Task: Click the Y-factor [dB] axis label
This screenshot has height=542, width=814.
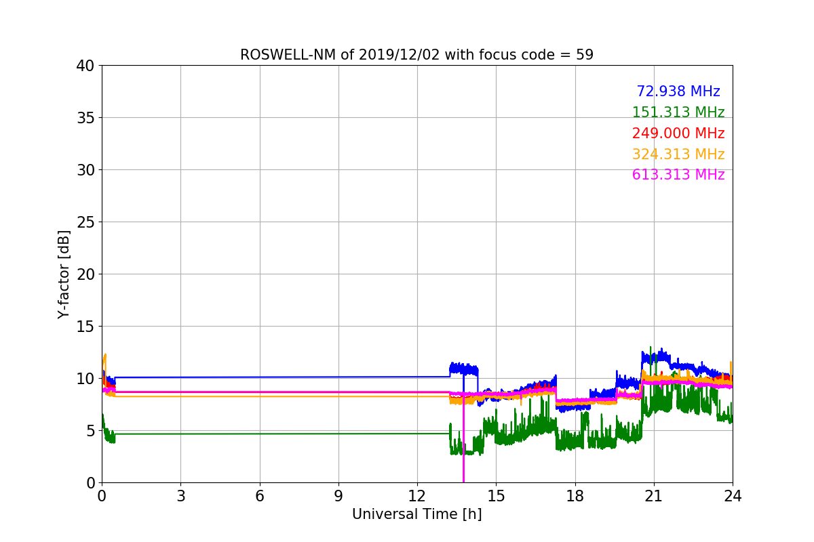Action: 64,274
